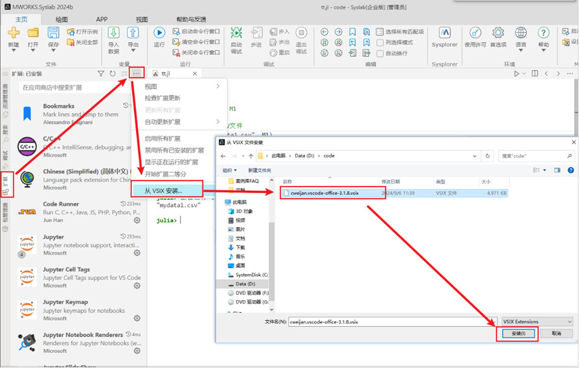
Task: Click the navigate-back arrow in the 编辑 group
Action: pyautogui.click(x=324, y=31)
